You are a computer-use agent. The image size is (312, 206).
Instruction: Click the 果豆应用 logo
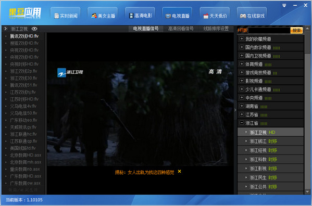tap(25, 13)
